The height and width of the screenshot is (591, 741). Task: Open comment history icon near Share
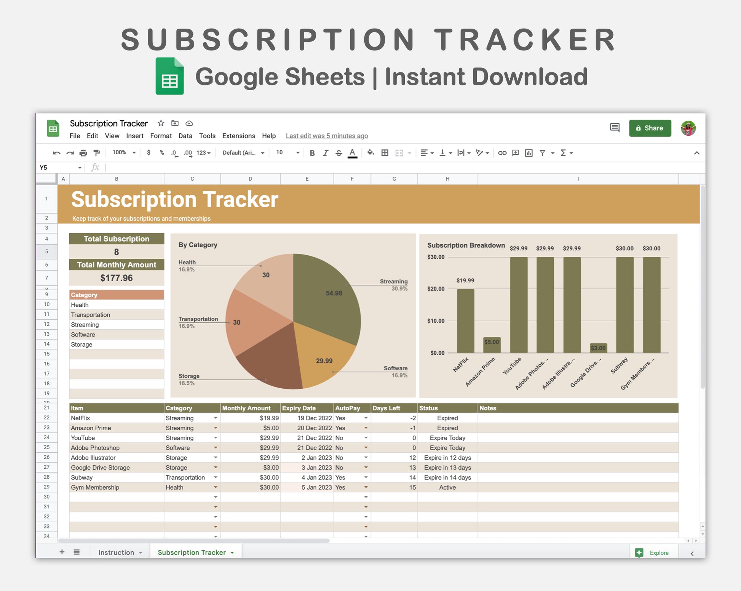point(614,128)
